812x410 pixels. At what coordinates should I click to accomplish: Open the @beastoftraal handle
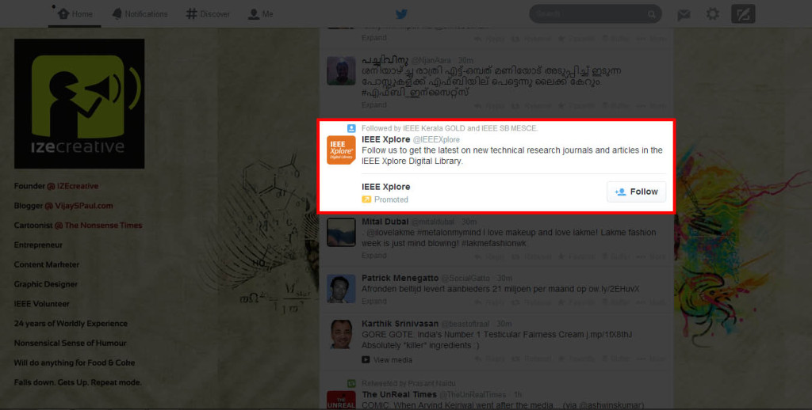point(465,324)
